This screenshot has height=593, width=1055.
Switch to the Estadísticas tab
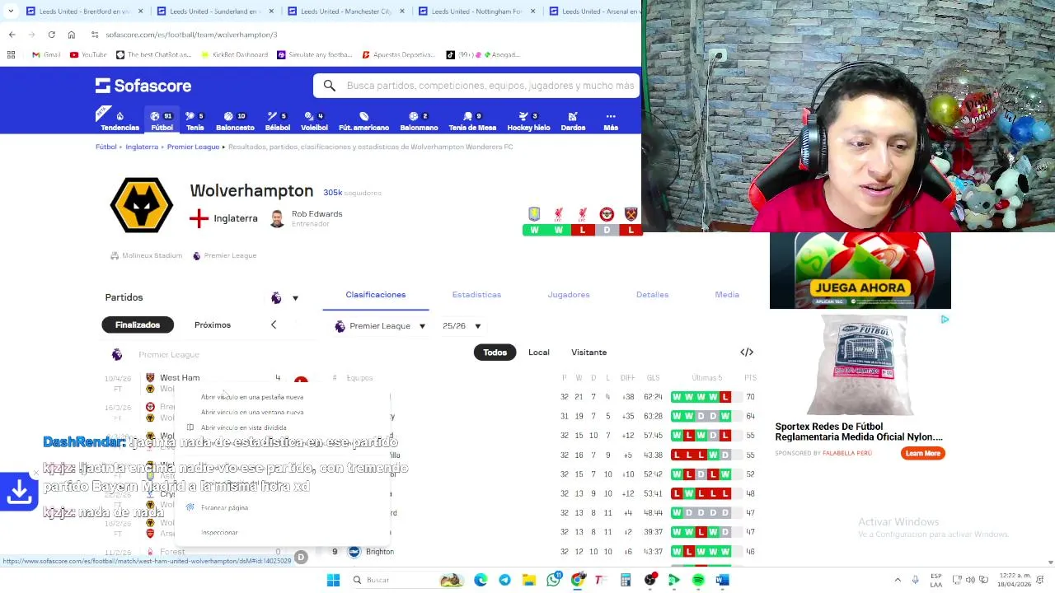476,295
